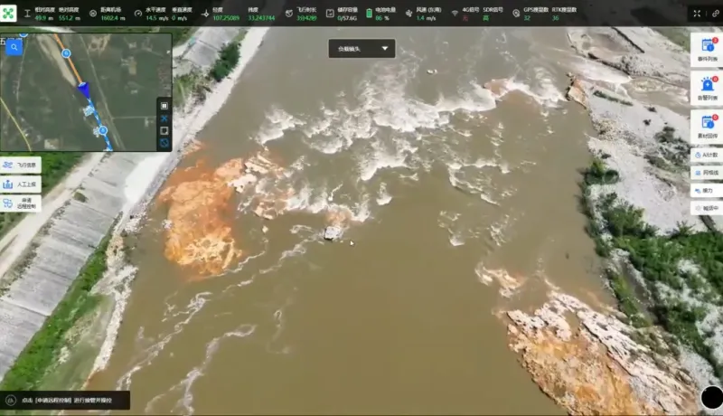The image size is (723, 416).
Task: Click the bottom circular icon in minimap toolbar
Action: [x=164, y=143]
